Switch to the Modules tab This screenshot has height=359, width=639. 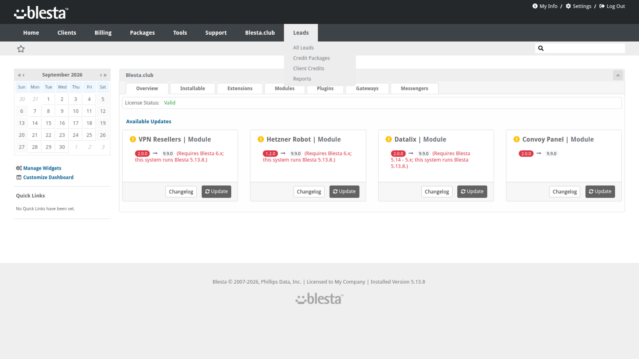284,88
